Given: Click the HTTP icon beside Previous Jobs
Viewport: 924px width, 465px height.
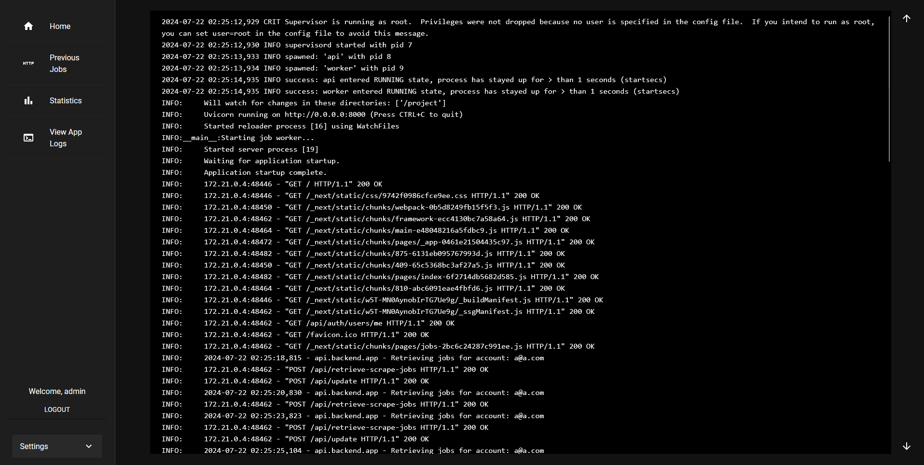Looking at the screenshot, I should tap(28, 63).
